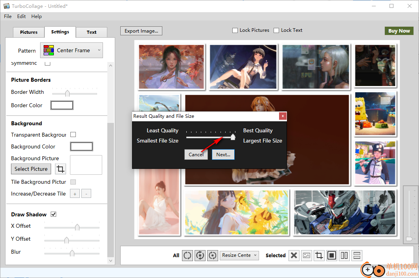Crop the background picture using the crop icon

(x=61, y=169)
